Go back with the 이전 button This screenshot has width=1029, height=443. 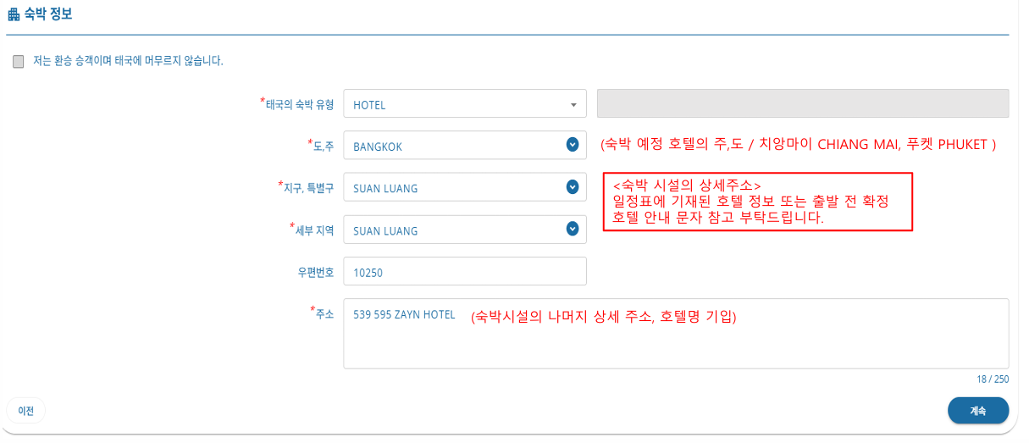(x=26, y=411)
